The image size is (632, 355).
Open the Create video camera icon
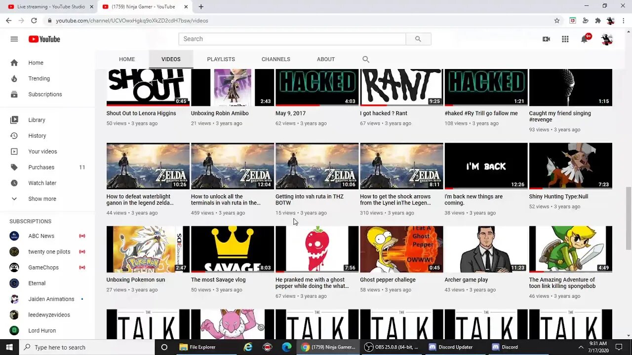pyautogui.click(x=546, y=39)
